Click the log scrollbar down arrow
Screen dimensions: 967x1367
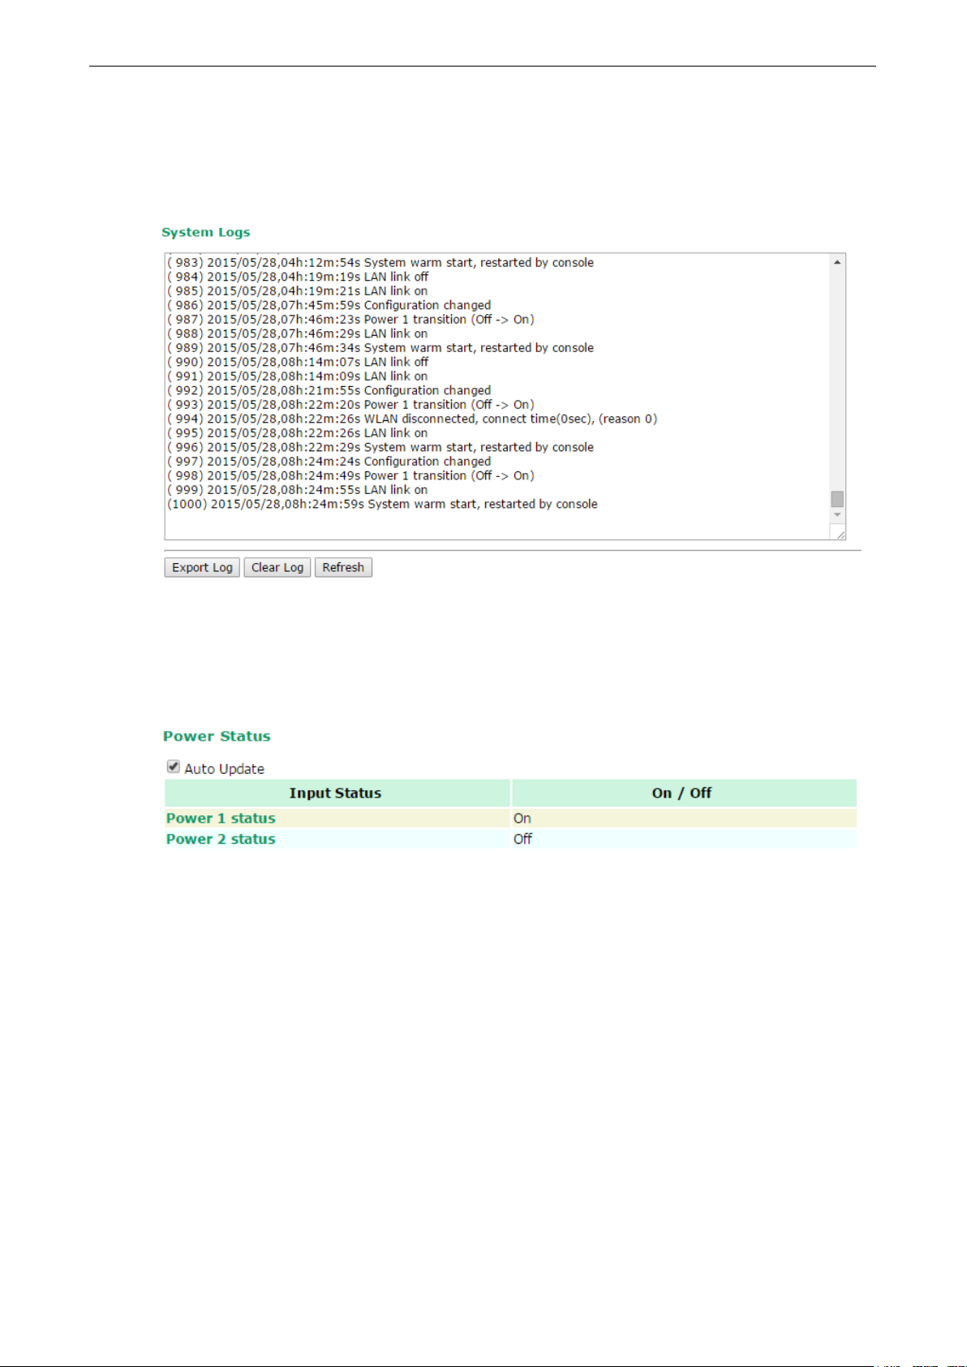tap(837, 516)
